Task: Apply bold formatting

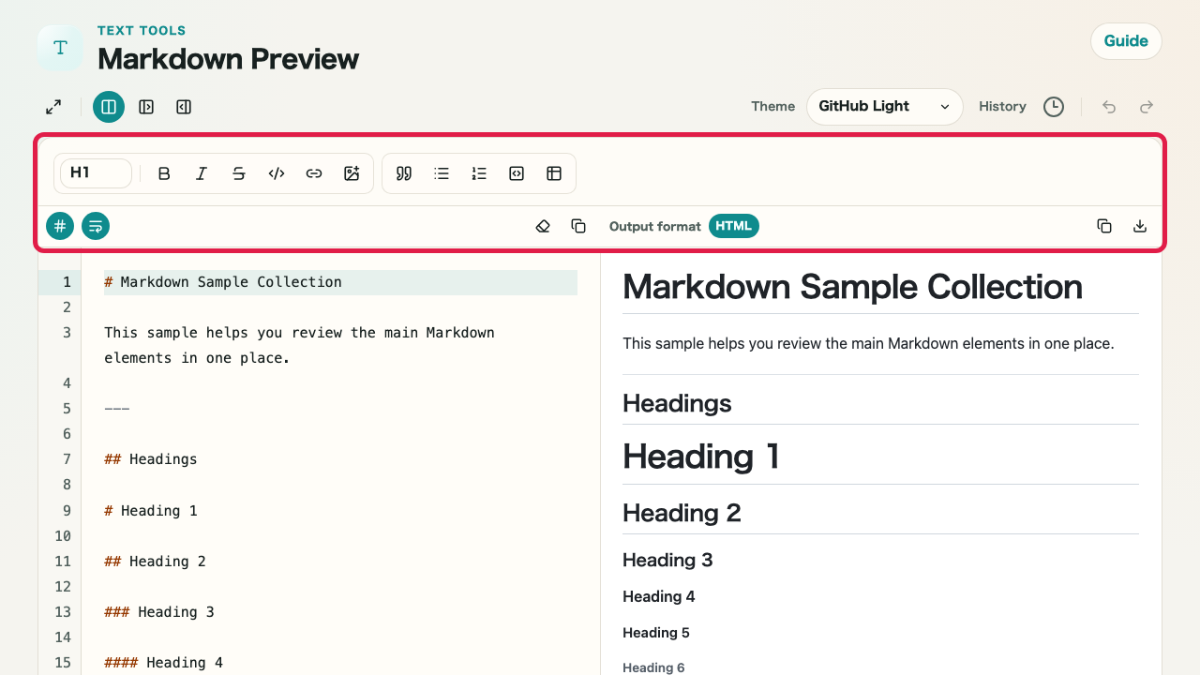Action: [164, 173]
